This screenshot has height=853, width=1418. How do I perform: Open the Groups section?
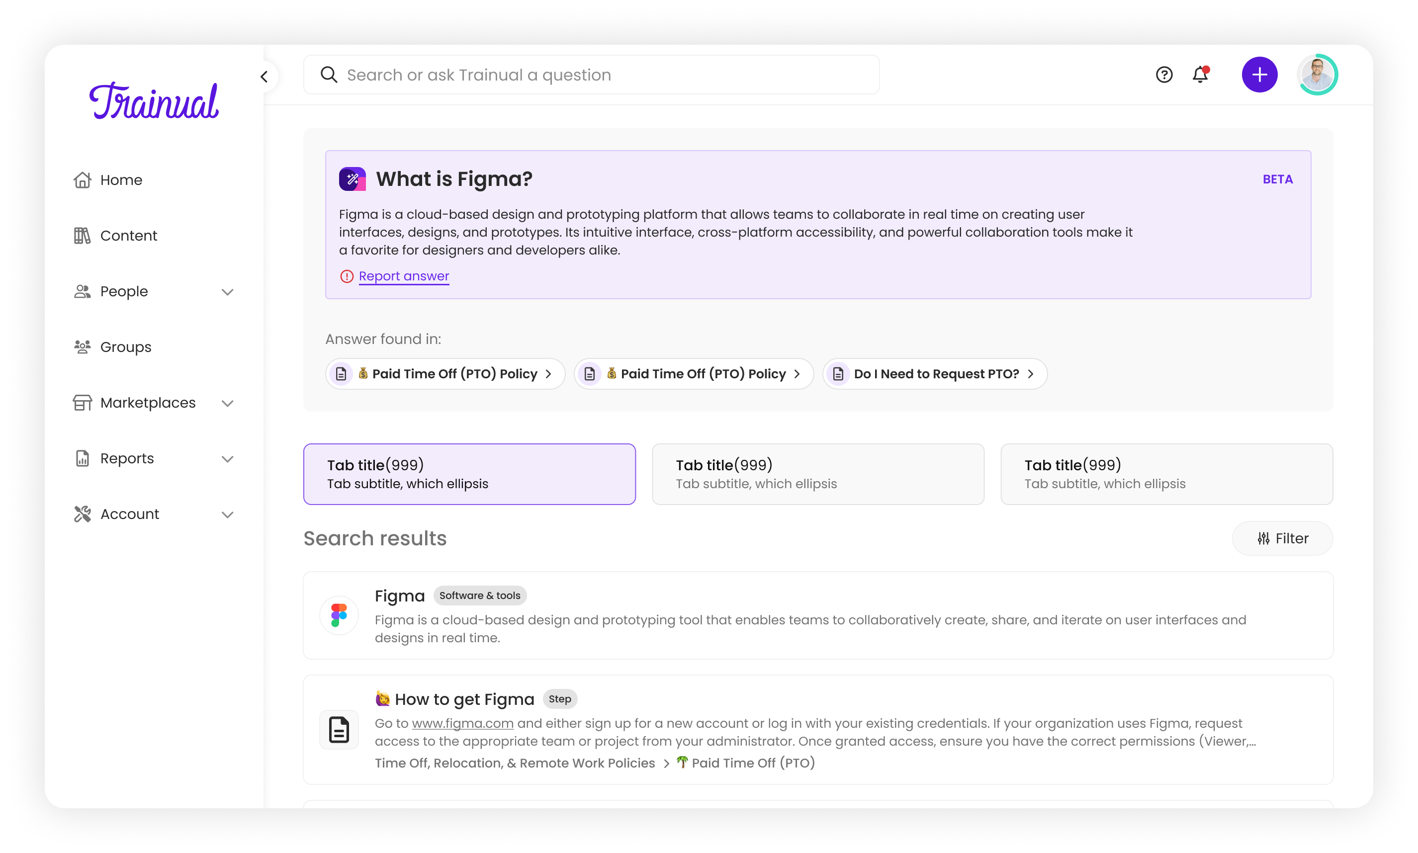click(x=125, y=347)
